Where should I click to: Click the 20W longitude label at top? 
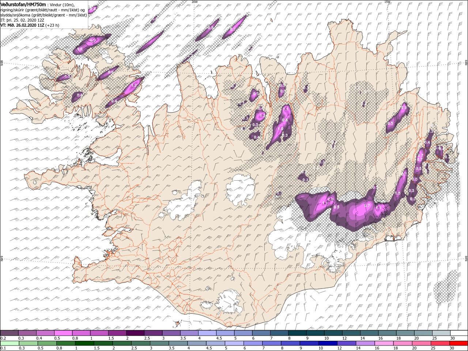[x=195, y=2]
